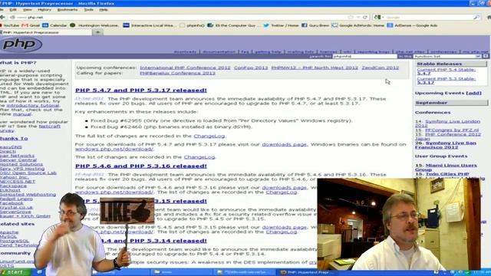Open the Help menu
Screen dimensions: 491x276
point(104,10)
